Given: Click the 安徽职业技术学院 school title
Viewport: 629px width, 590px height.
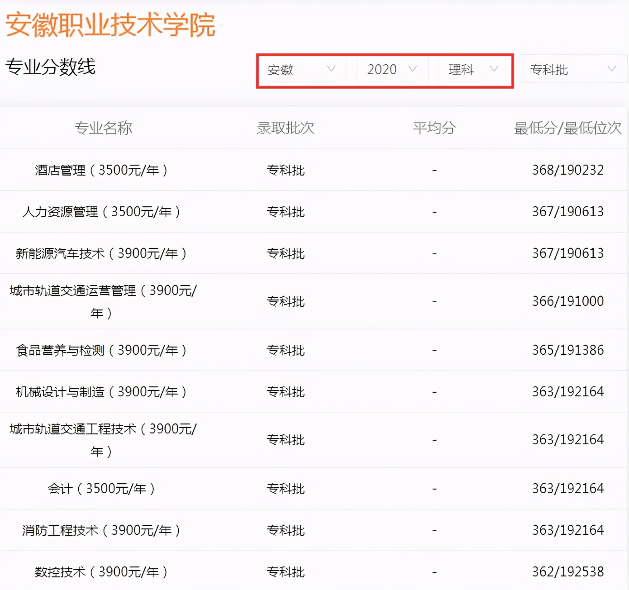Looking at the screenshot, I should click(110, 26).
